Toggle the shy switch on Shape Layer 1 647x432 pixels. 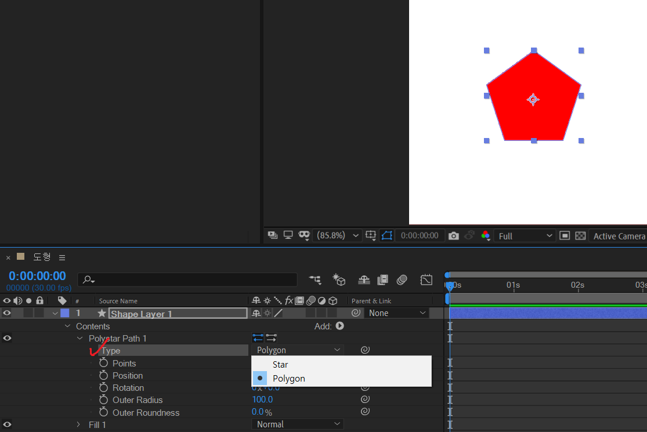[256, 313]
